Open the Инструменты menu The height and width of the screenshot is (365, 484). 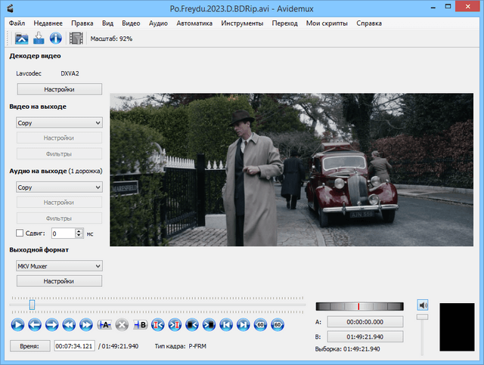[x=242, y=23]
